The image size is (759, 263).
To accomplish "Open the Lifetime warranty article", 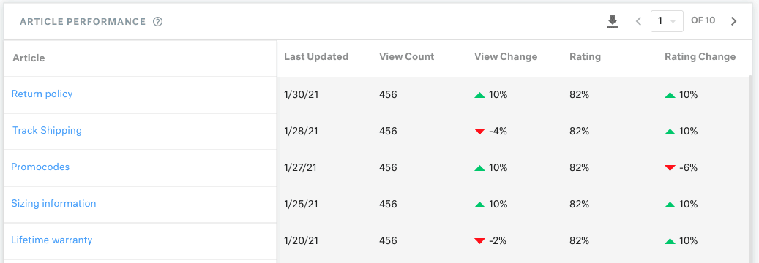I will [52, 240].
